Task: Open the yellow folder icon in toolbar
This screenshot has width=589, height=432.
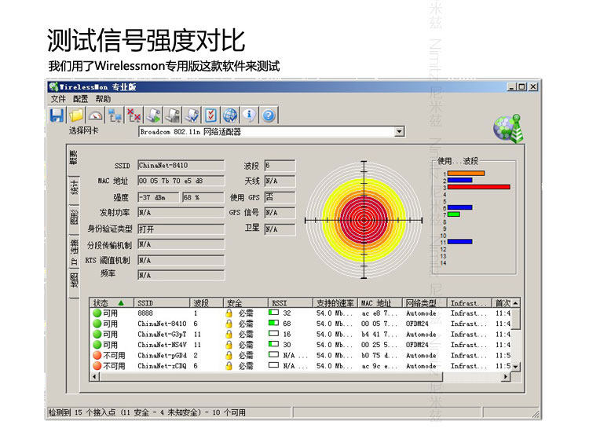Action: pos(76,115)
